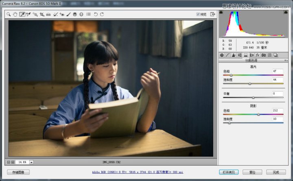293x181 pixels.
Task: Select the Crop tool
Action: click(42, 14)
